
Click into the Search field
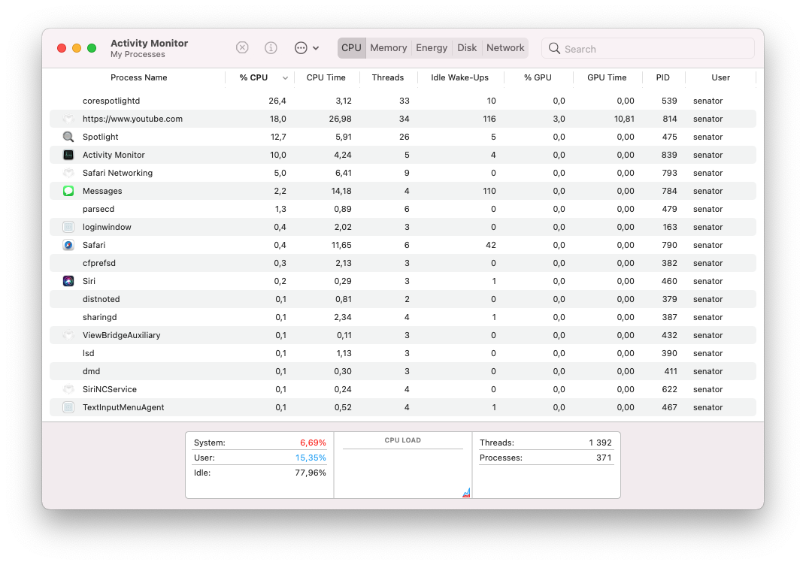click(x=648, y=48)
